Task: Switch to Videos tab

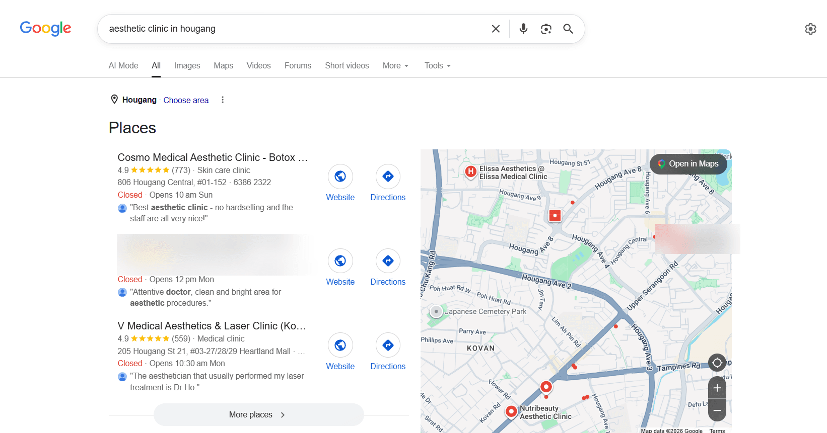Action: coord(258,66)
